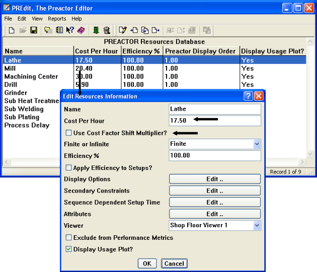Viewport: 317px width, 272px height.
Task: Enable Use Cost Factor Shift Multiplier checkbox
Action: pos(68,133)
